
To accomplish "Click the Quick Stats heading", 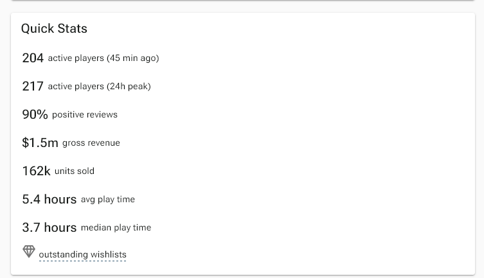I will 54,29.
